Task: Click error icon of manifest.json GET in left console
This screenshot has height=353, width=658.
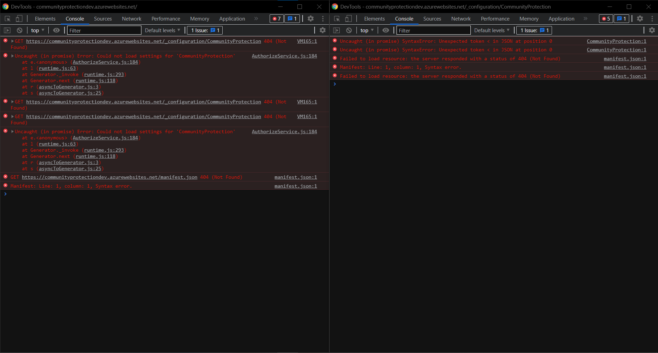Action: [5, 177]
